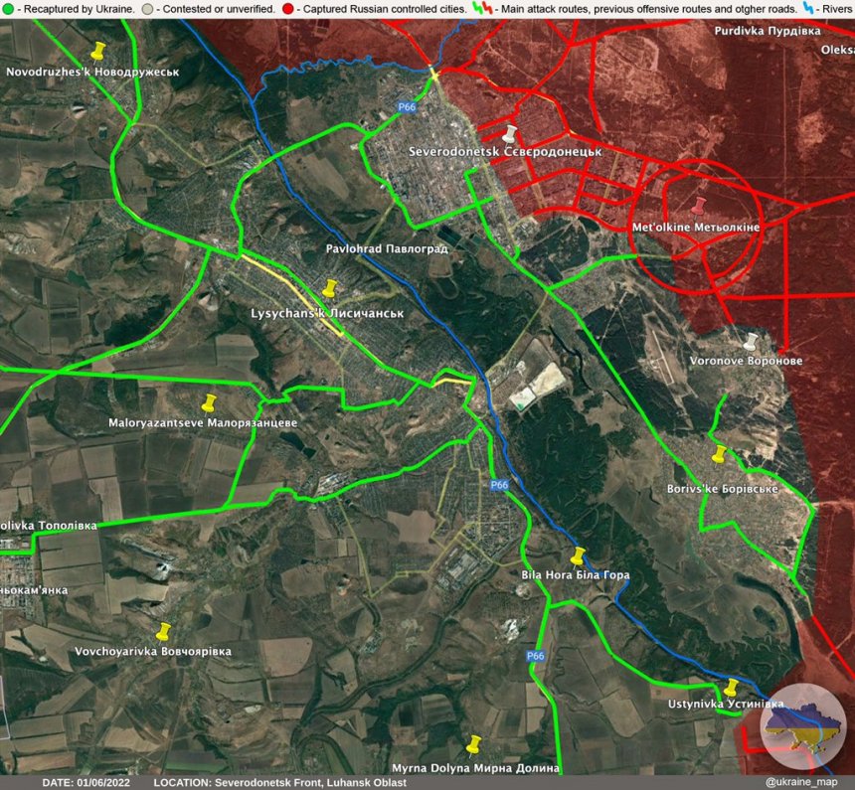This screenshot has width=855, height=790.
Task: Click the Ustynivka pin near map edge
Action: pos(733,687)
